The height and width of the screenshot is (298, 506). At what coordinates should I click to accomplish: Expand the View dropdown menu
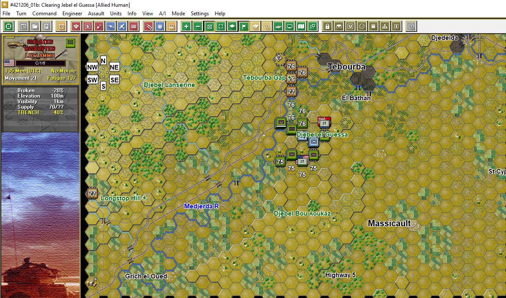148,14
